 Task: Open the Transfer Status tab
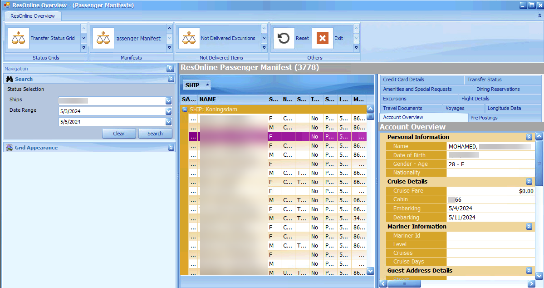503,79
